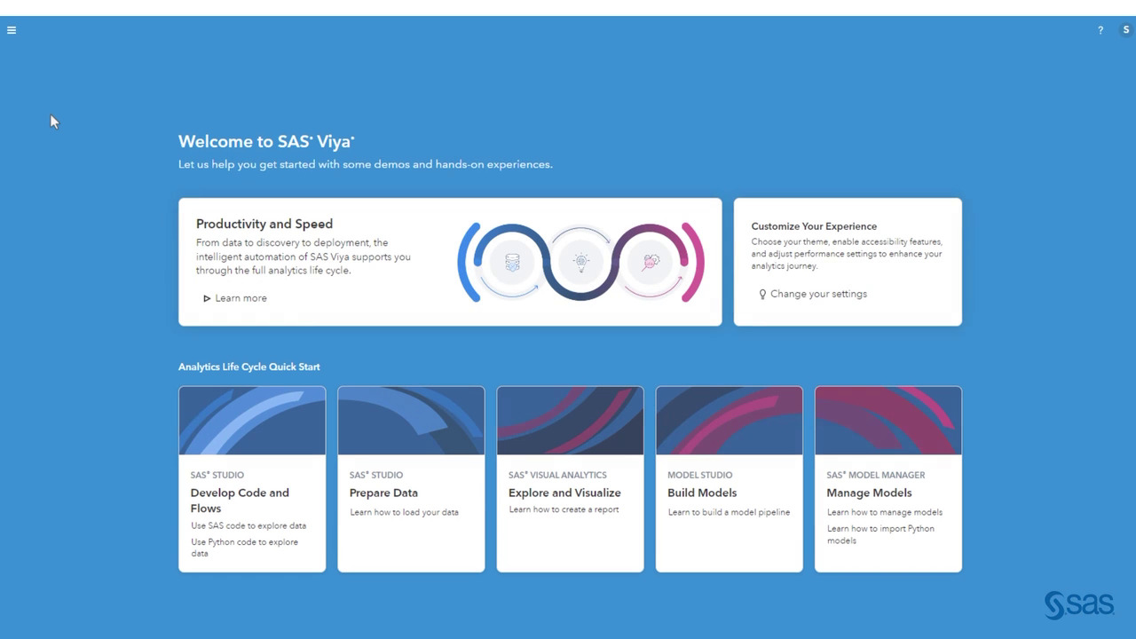The width and height of the screenshot is (1136, 639).
Task: Select the Prepare Data title
Action: point(383,493)
